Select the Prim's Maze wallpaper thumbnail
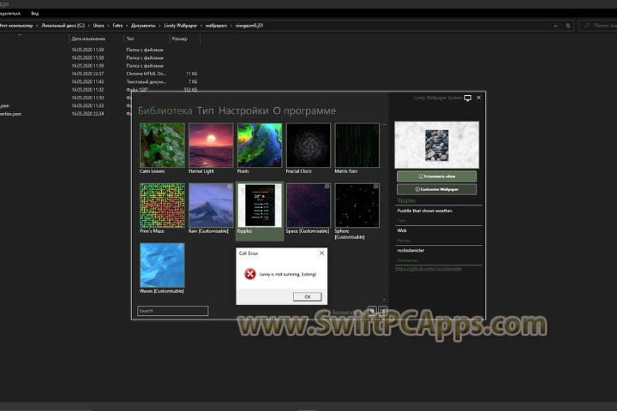The height and width of the screenshot is (411, 617). pyautogui.click(x=162, y=205)
